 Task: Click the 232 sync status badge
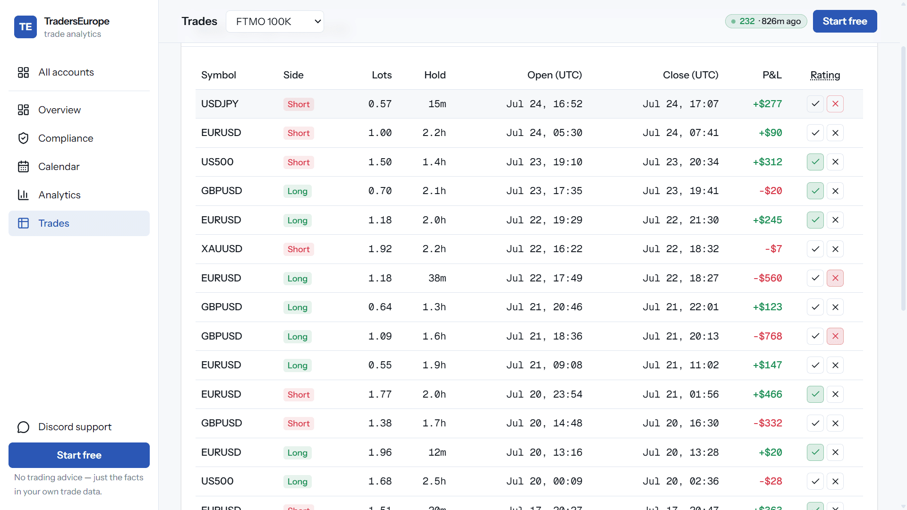pos(766,21)
